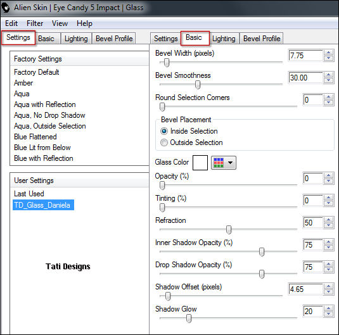The width and height of the screenshot is (339, 335).
Task: Increase Opacity percent with up spinner
Action: (x=329, y=175)
